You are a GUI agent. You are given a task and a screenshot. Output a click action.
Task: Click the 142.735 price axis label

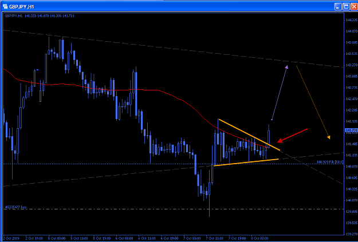click(352, 88)
